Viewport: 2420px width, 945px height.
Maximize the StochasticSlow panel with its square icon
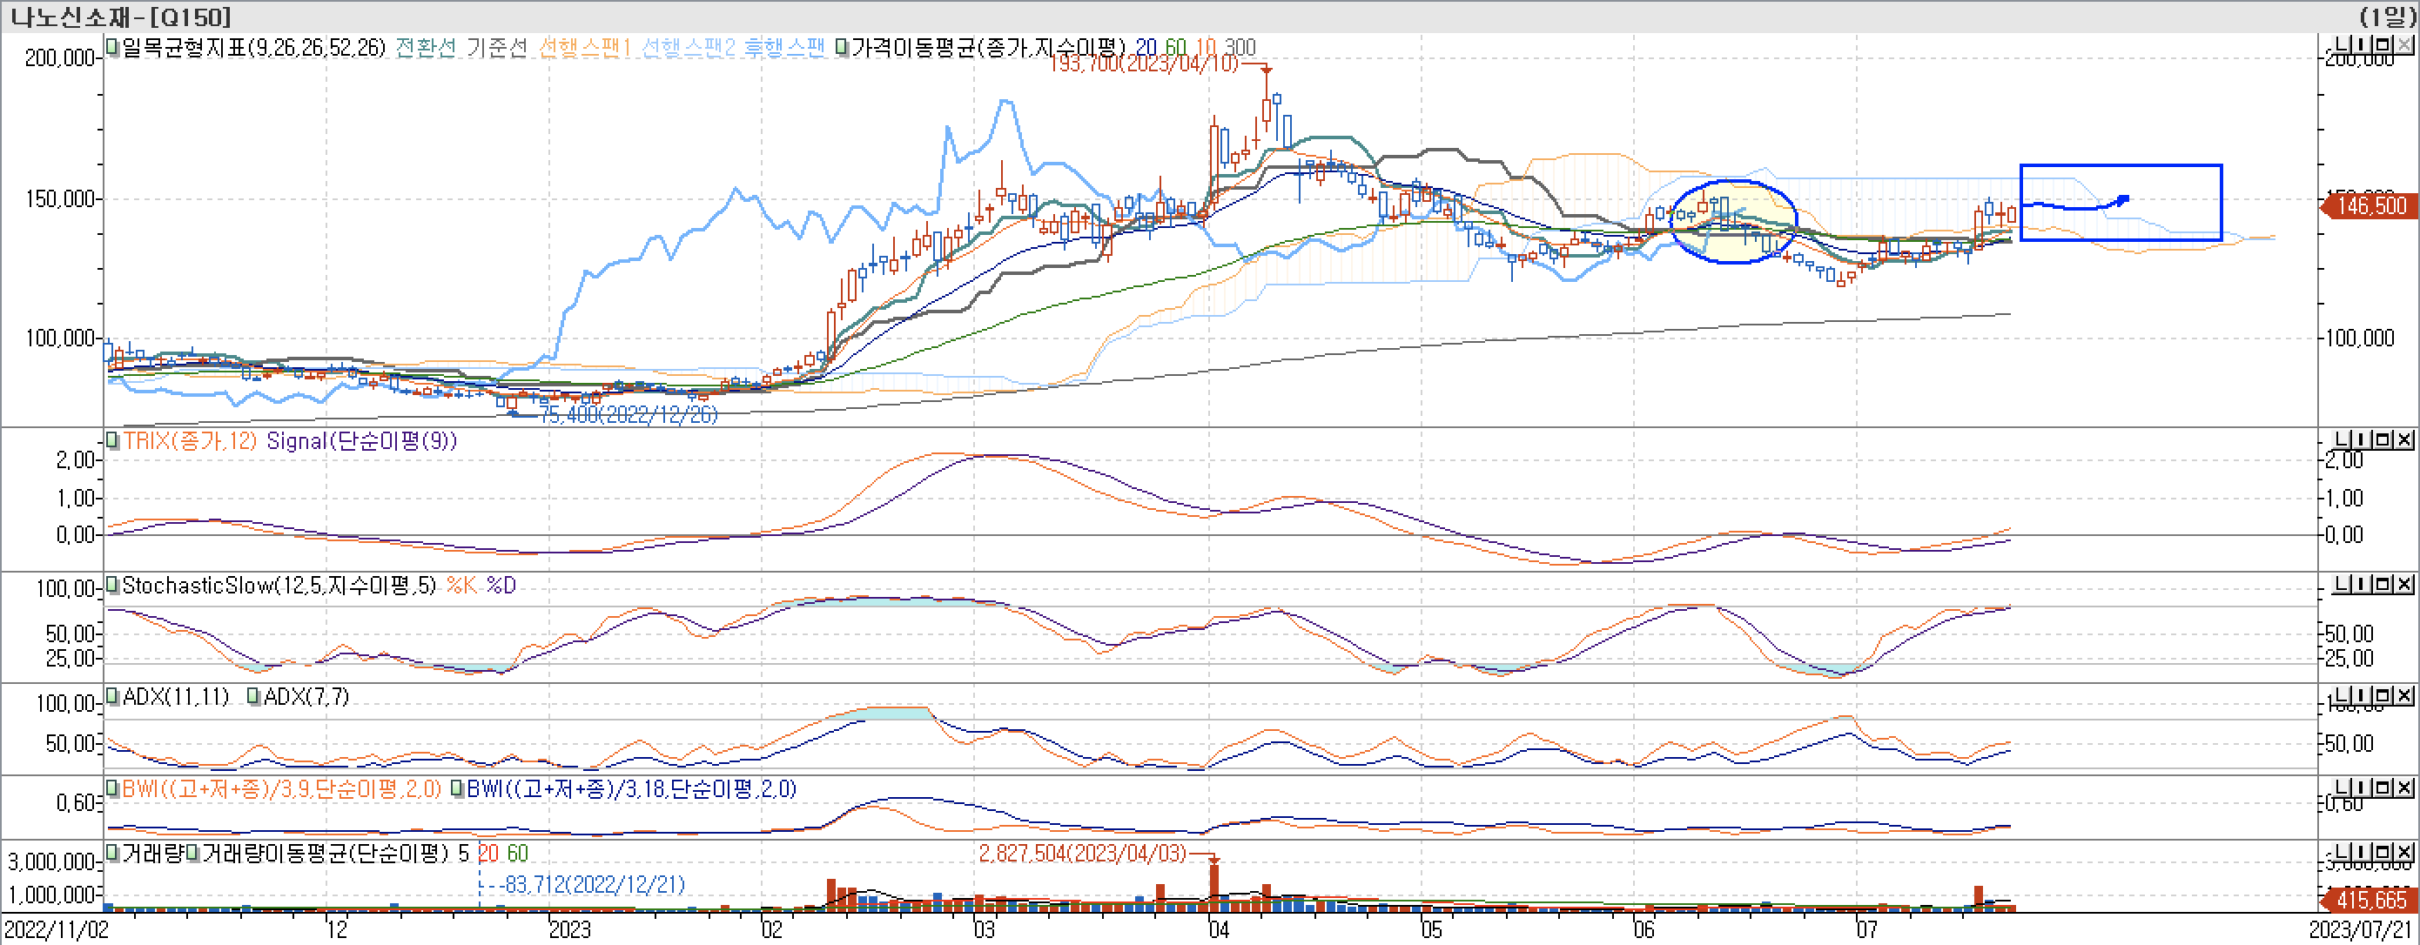(x=2383, y=584)
